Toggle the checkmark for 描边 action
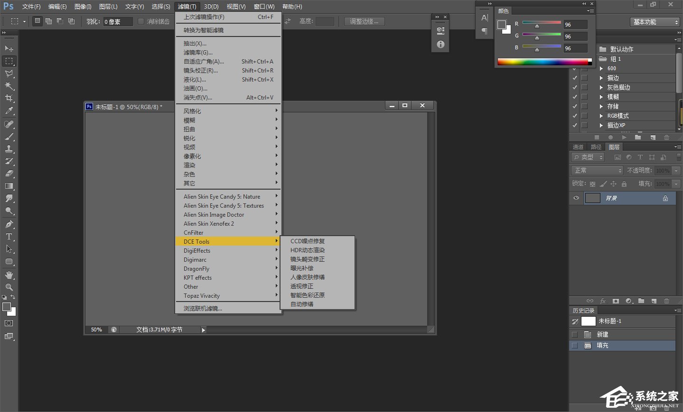Screen dimensions: 683x412 pos(575,78)
